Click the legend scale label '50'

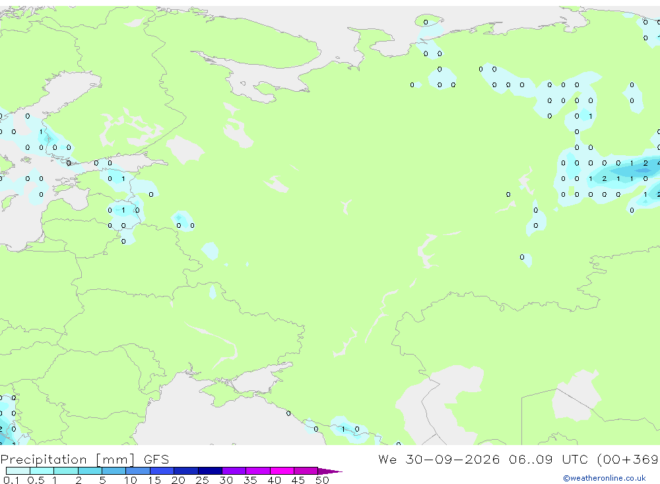(x=322, y=480)
